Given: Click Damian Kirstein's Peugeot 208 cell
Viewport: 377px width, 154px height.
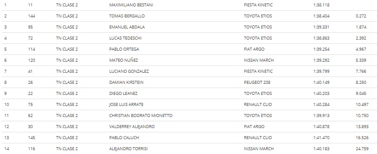Looking at the screenshot, I should coord(257,82).
